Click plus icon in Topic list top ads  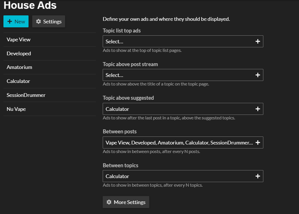[x=258, y=41]
